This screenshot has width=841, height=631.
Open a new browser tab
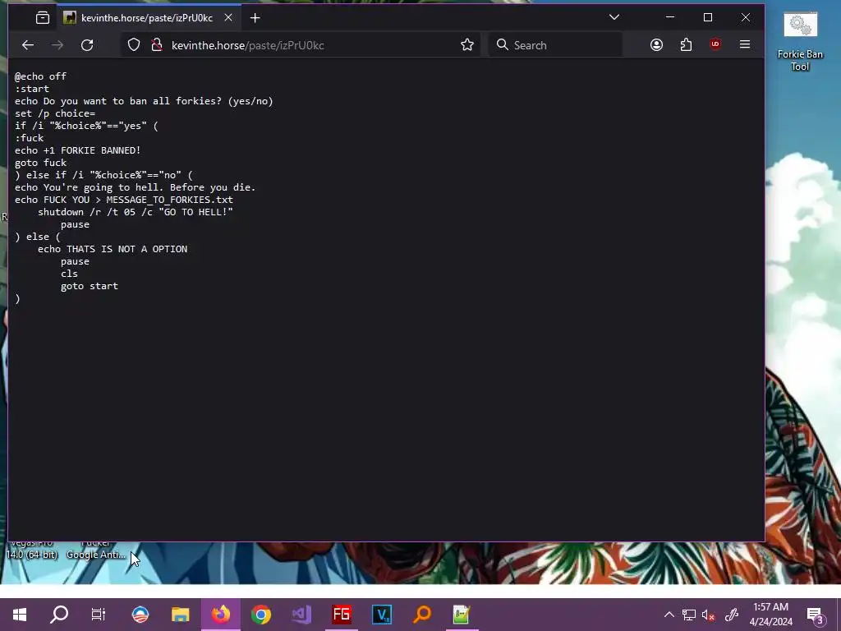[x=255, y=18]
